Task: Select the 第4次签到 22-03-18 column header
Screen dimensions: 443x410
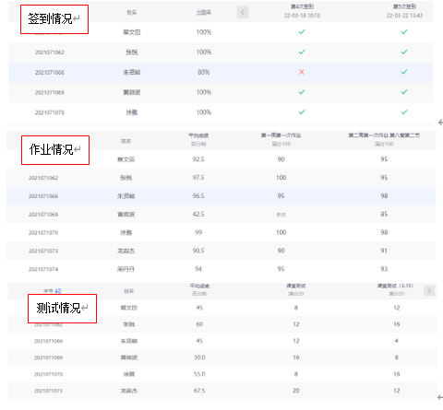Action: [x=302, y=11]
